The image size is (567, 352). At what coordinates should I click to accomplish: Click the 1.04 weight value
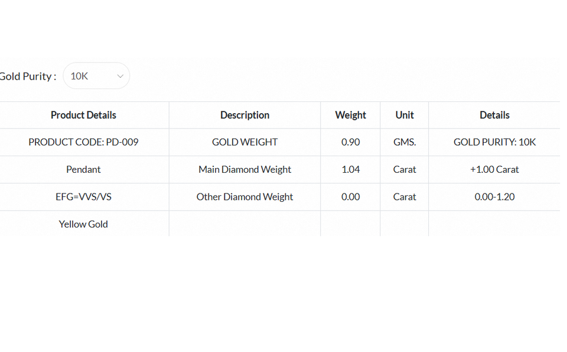click(x=350, y=169)
